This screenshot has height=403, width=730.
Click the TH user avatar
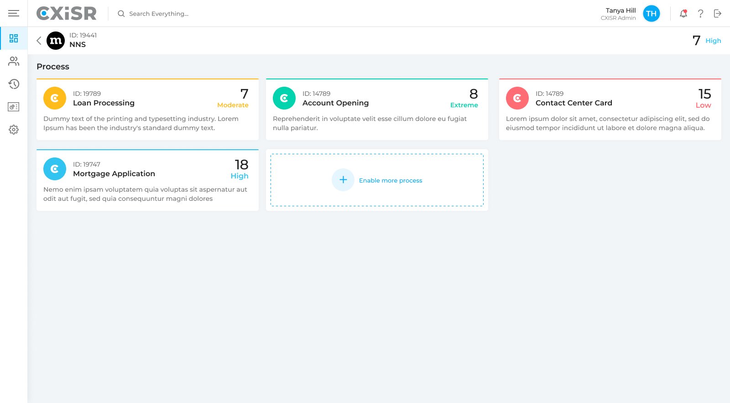(651, 14)
